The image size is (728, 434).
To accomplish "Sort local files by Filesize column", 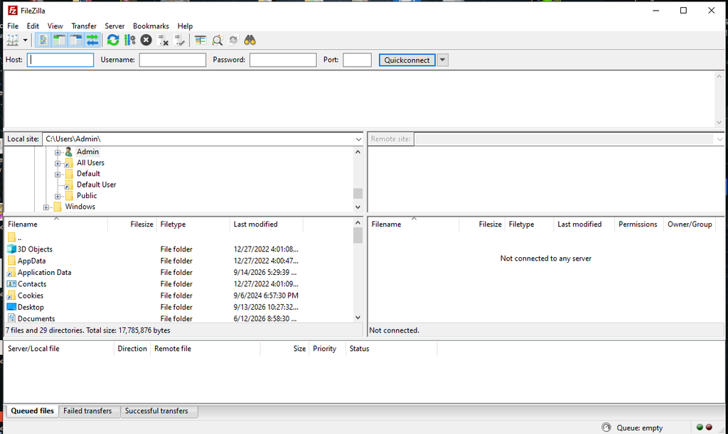I will 132,224.
